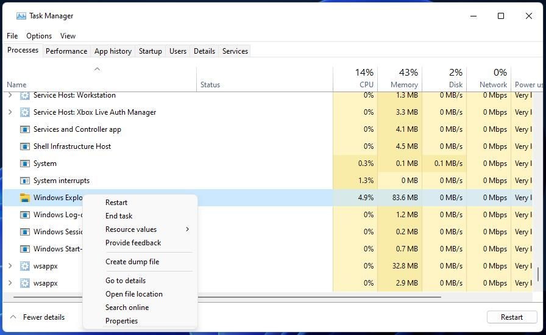Sort by the Power usage column header
Image resolution: width=546 pixels, height=335 pixels.
(x=527, y=79)
